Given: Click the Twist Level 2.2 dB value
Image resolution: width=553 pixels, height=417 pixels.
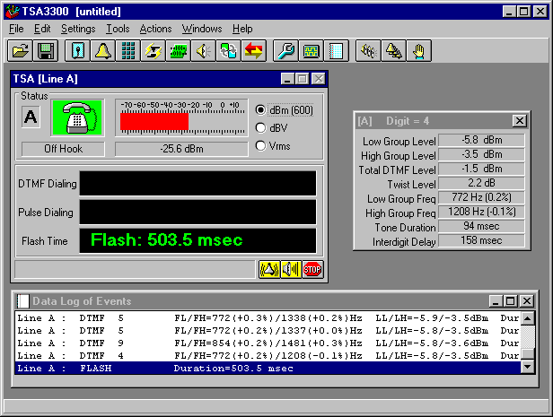Looking at the screenshot, I should click(481, 183).
